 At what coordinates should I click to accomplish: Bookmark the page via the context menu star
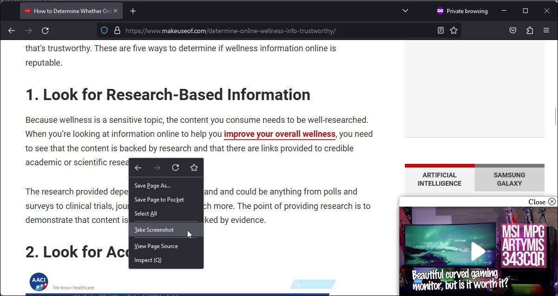click(x=194, y=168)
